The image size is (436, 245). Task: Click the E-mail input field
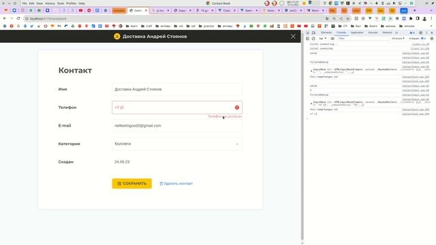click(177, 125)
